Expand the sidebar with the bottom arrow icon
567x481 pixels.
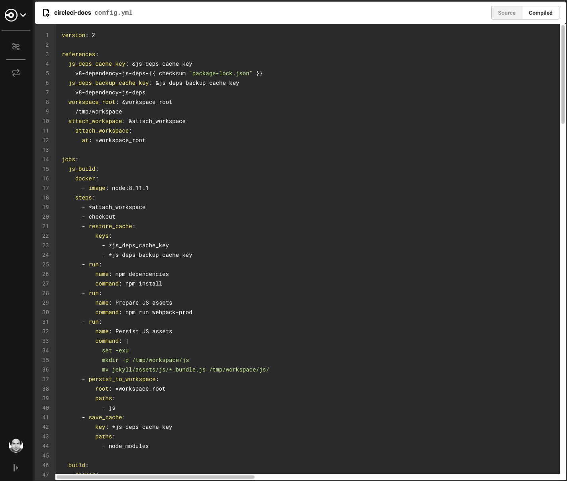coord(16,468)
